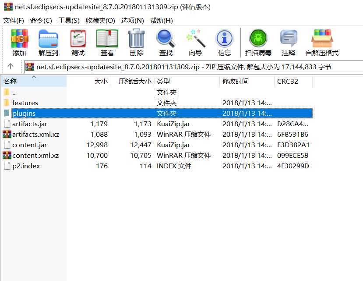
Task: Click the INDEX 文件 type cell
Action: click(174, 166)
